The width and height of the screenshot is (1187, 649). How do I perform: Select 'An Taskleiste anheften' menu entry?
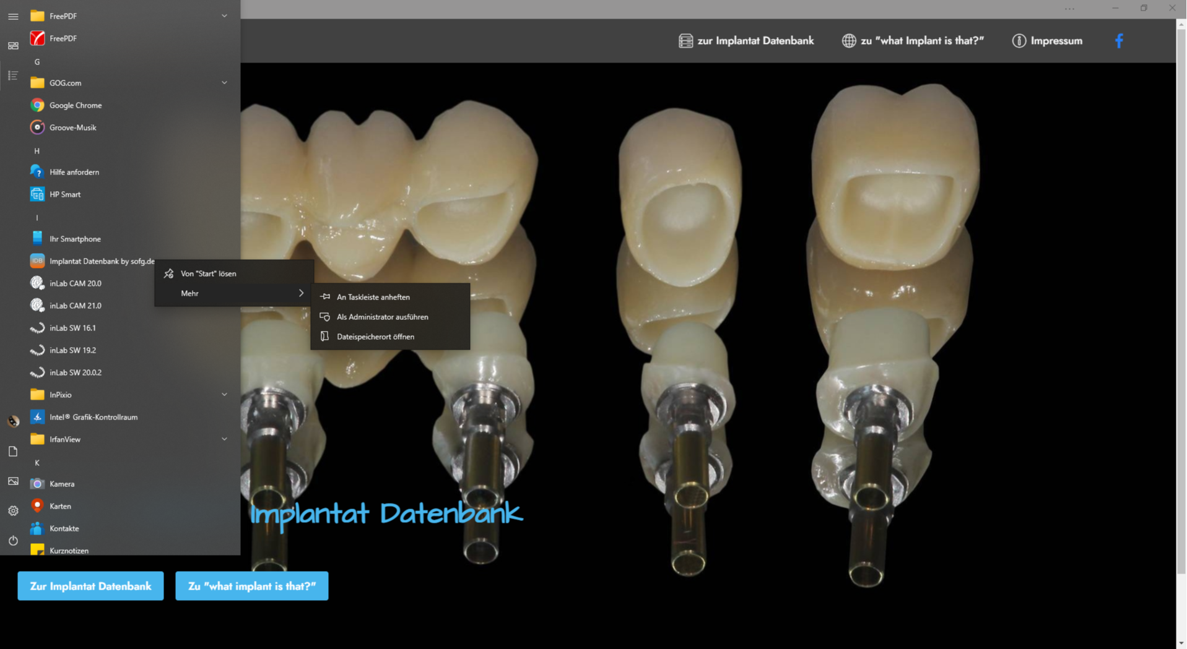point(373,297)
